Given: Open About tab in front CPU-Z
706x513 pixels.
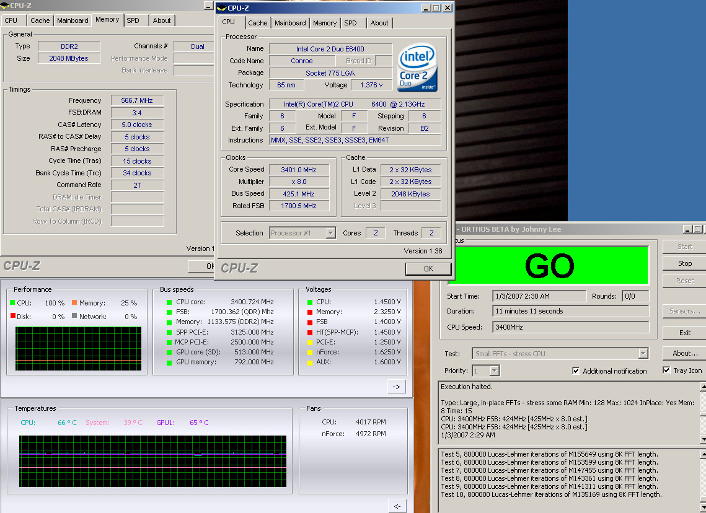Looking at the screenshot, I should [x=379, y=23].
